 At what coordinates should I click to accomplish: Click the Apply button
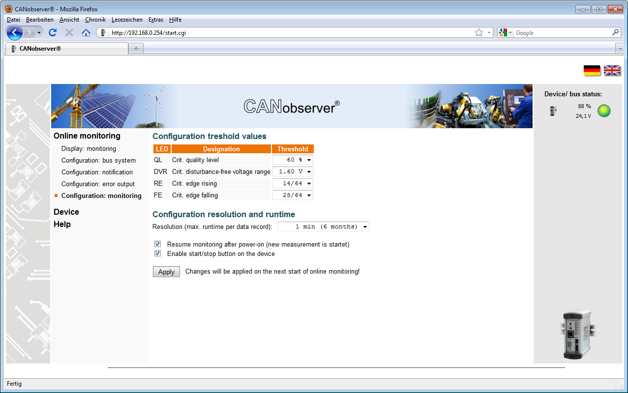tap(166, 272)
